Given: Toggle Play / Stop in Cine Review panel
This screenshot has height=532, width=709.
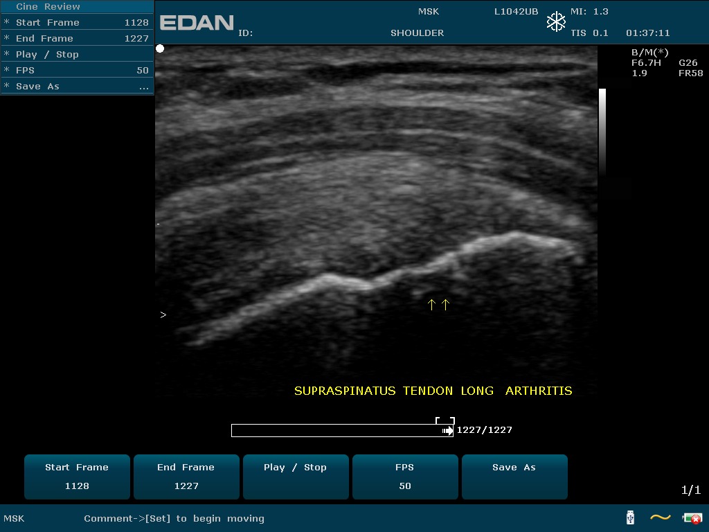Looking at the screenshot, I should click(47, 54).
